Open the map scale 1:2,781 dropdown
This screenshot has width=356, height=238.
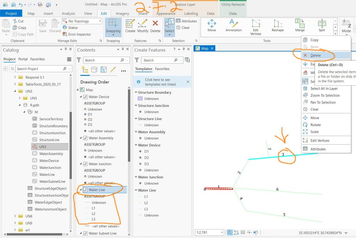pos(222,233)
